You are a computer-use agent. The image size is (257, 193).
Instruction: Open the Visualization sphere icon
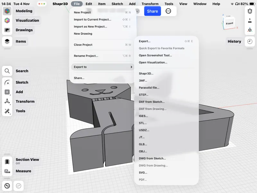point(7,21)
